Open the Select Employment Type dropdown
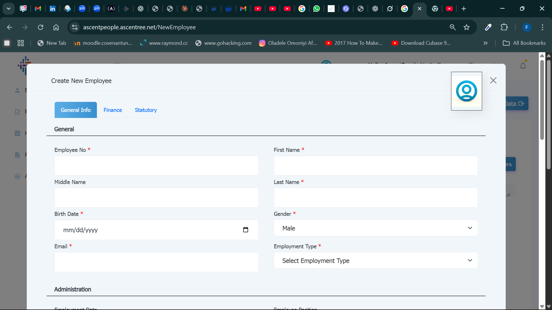 375,261
